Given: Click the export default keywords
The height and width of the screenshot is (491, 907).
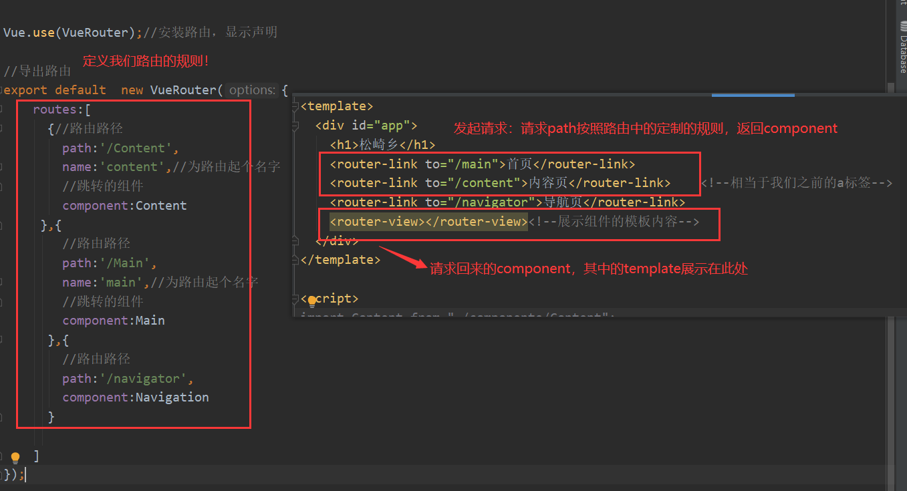Looking at the screenshot, I should [55, 90].
